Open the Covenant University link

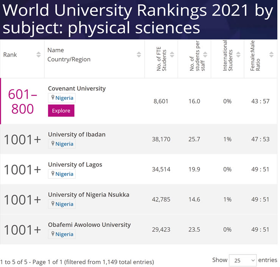[77, 88]
